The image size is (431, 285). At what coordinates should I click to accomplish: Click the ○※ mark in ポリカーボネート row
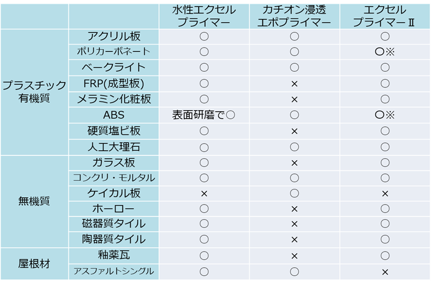pos(385,52)
